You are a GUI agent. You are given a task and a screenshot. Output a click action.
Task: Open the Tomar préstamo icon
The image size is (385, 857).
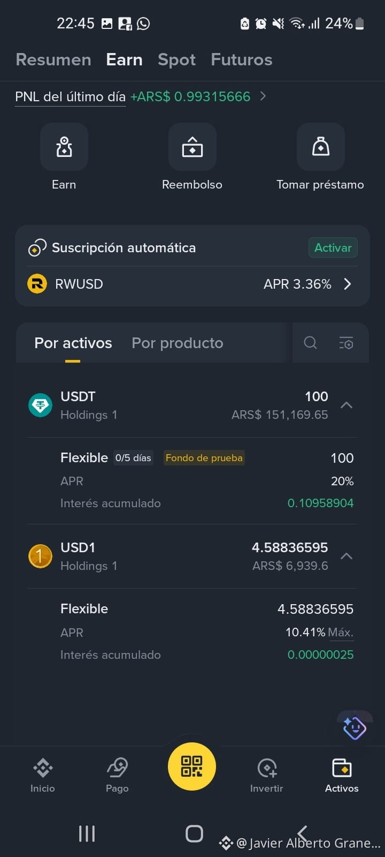(x=321, y=147)
